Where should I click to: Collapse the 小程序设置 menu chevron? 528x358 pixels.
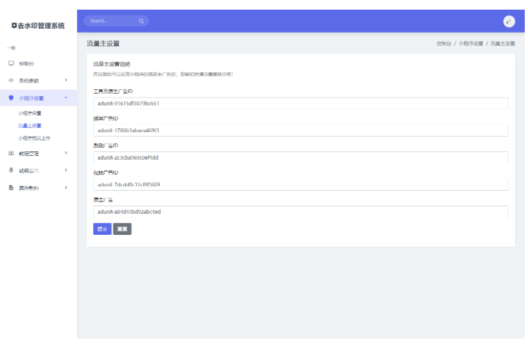click(x=66, y=98)
